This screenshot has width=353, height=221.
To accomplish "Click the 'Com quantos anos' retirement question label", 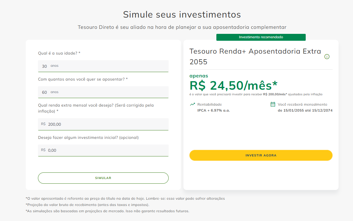I will [83, 79].
